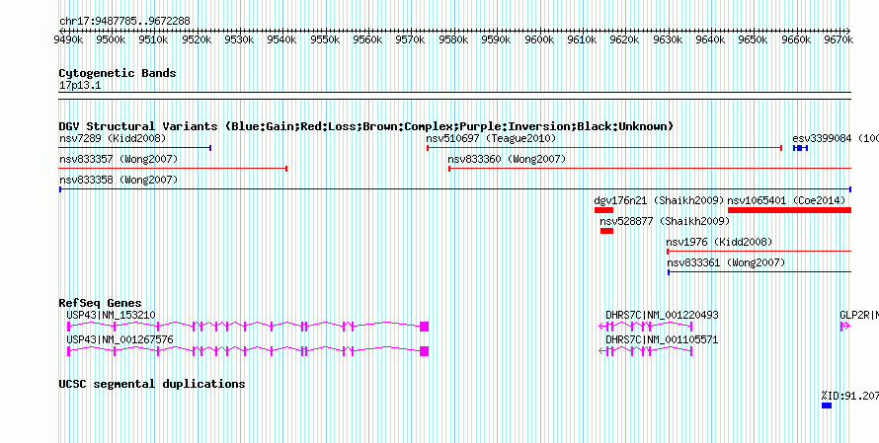This screenshot has height=443, width=879.
Task: Select dgv176n21 (Shaikh2009) variant label
Action: (x=660, y=200)
